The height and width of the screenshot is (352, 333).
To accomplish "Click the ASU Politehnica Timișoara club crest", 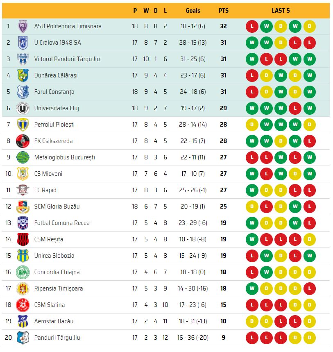I will (x=23, y=26).
